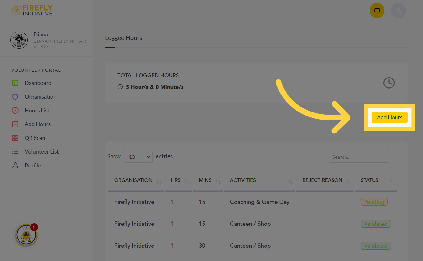Open Profile using the person icon

(x=15, y=165)
